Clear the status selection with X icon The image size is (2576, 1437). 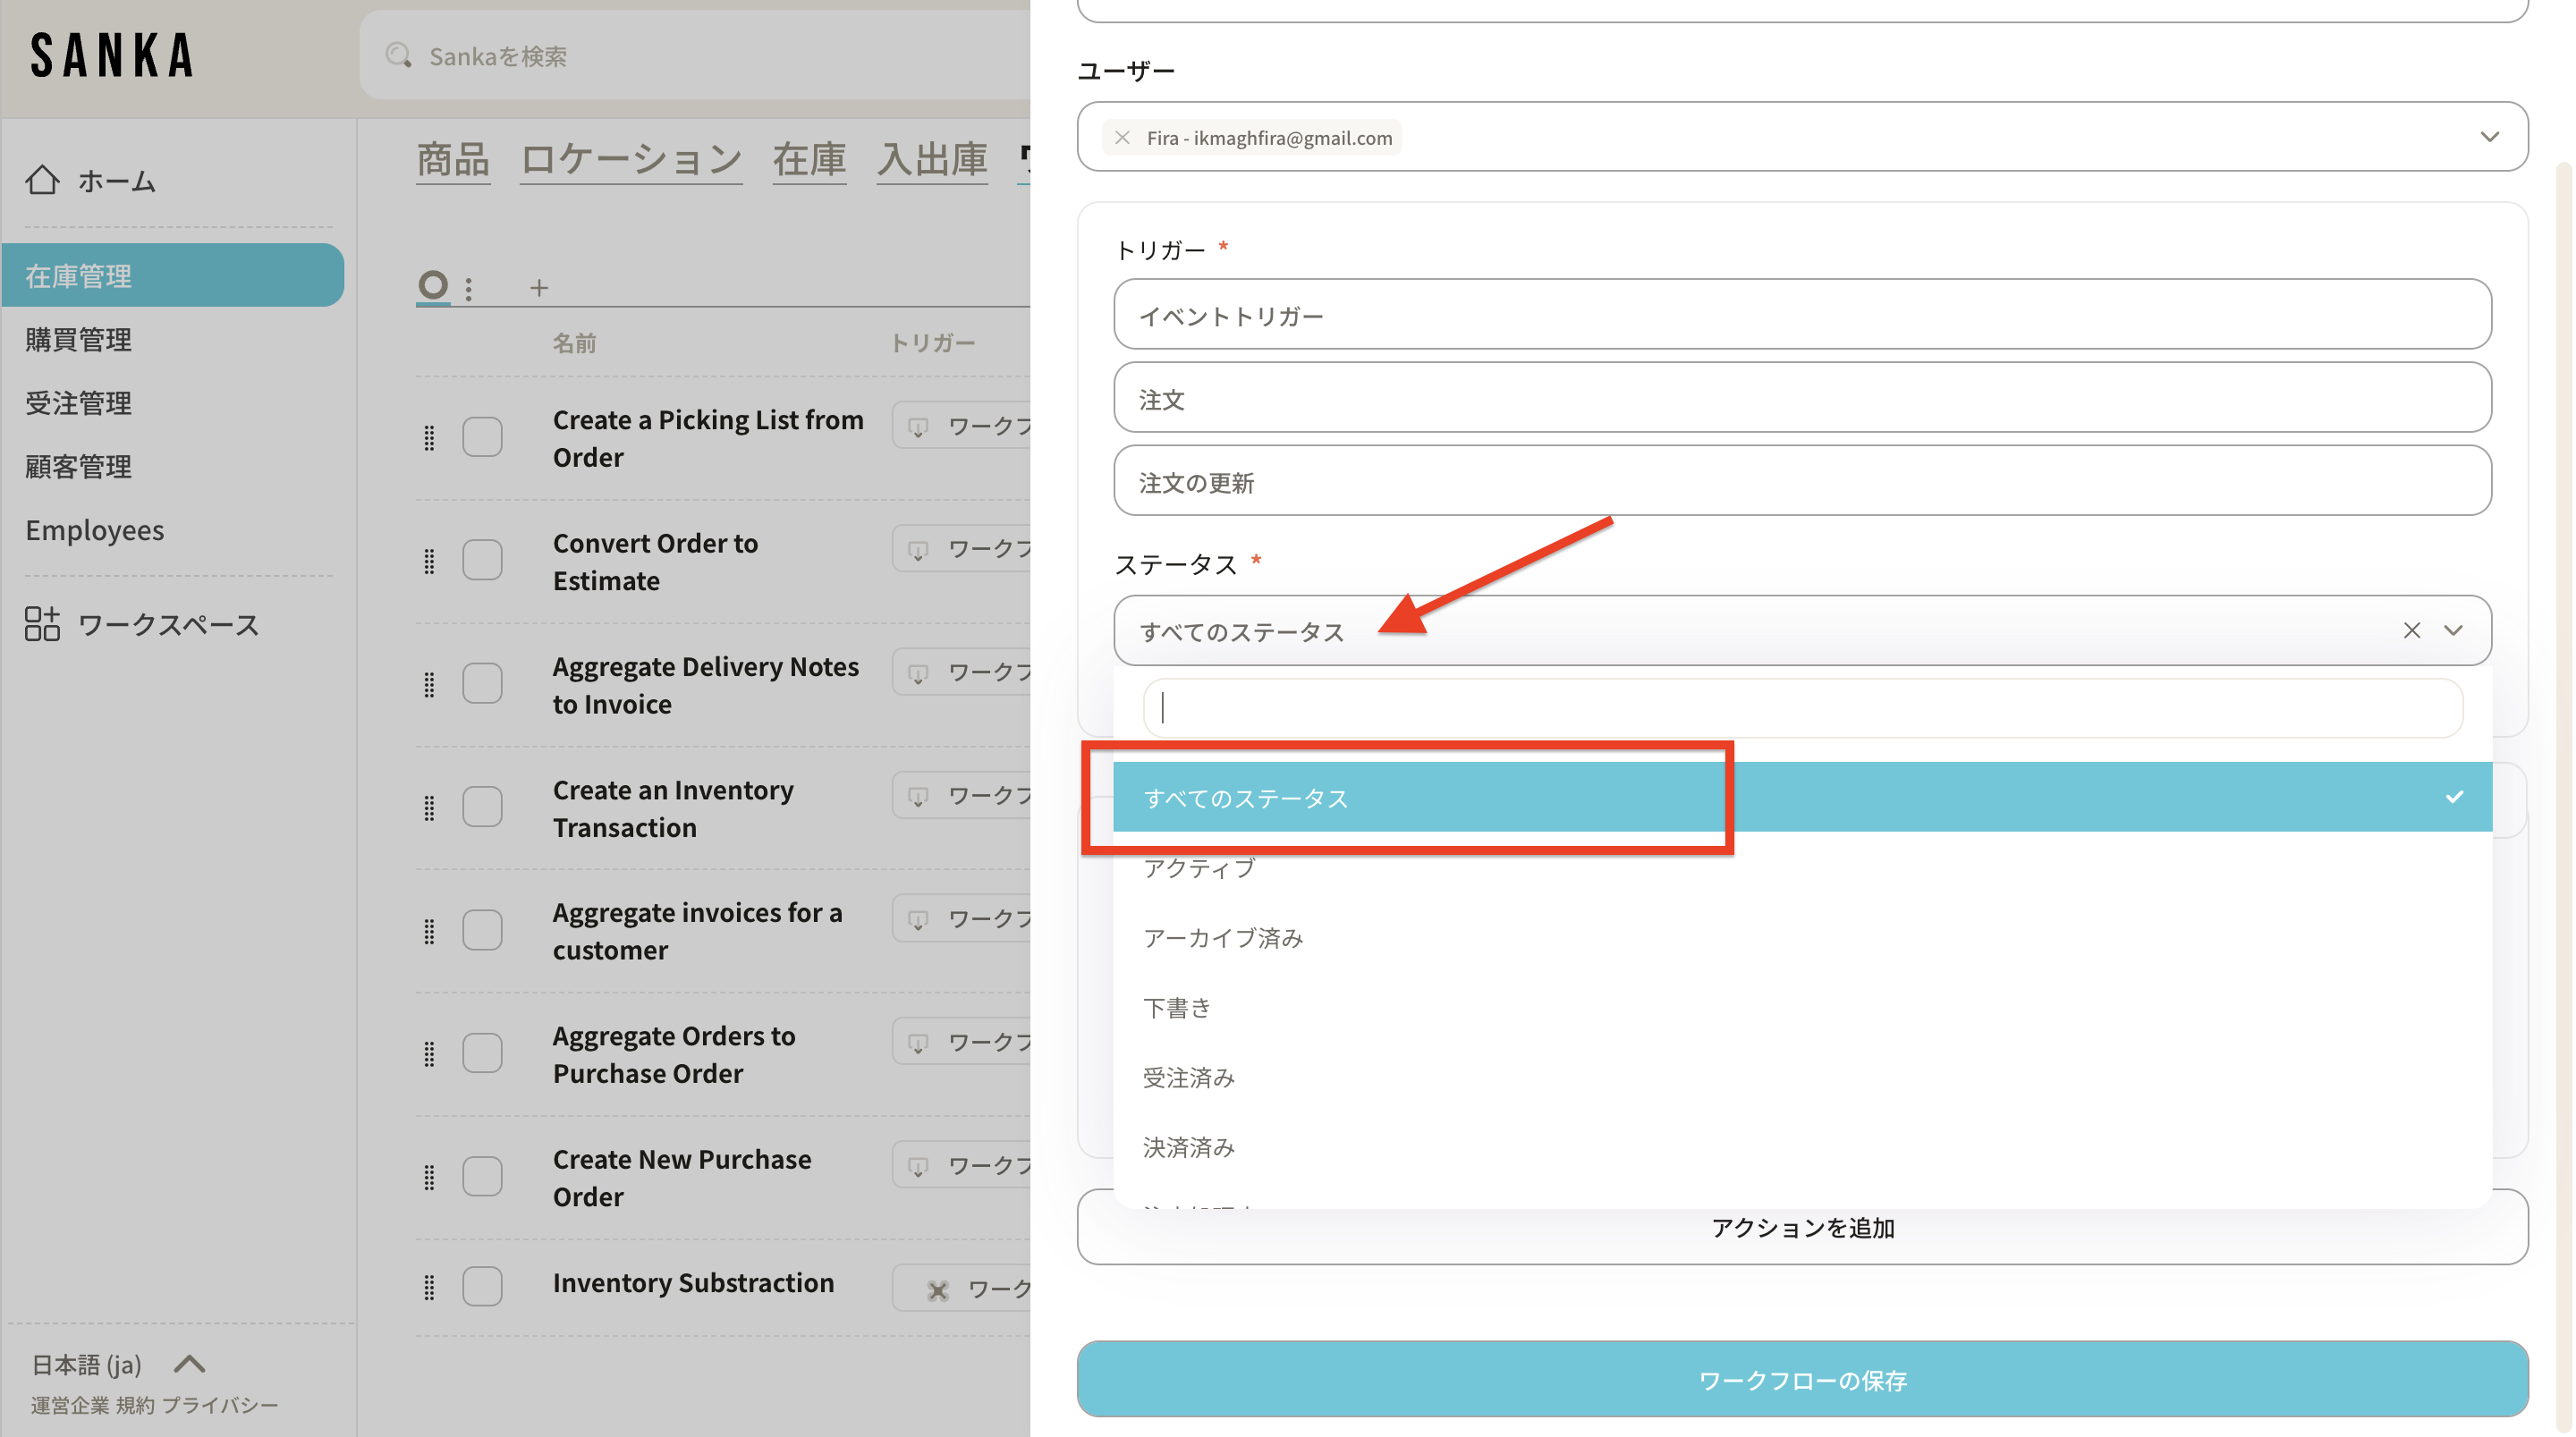click(2411, 630)
